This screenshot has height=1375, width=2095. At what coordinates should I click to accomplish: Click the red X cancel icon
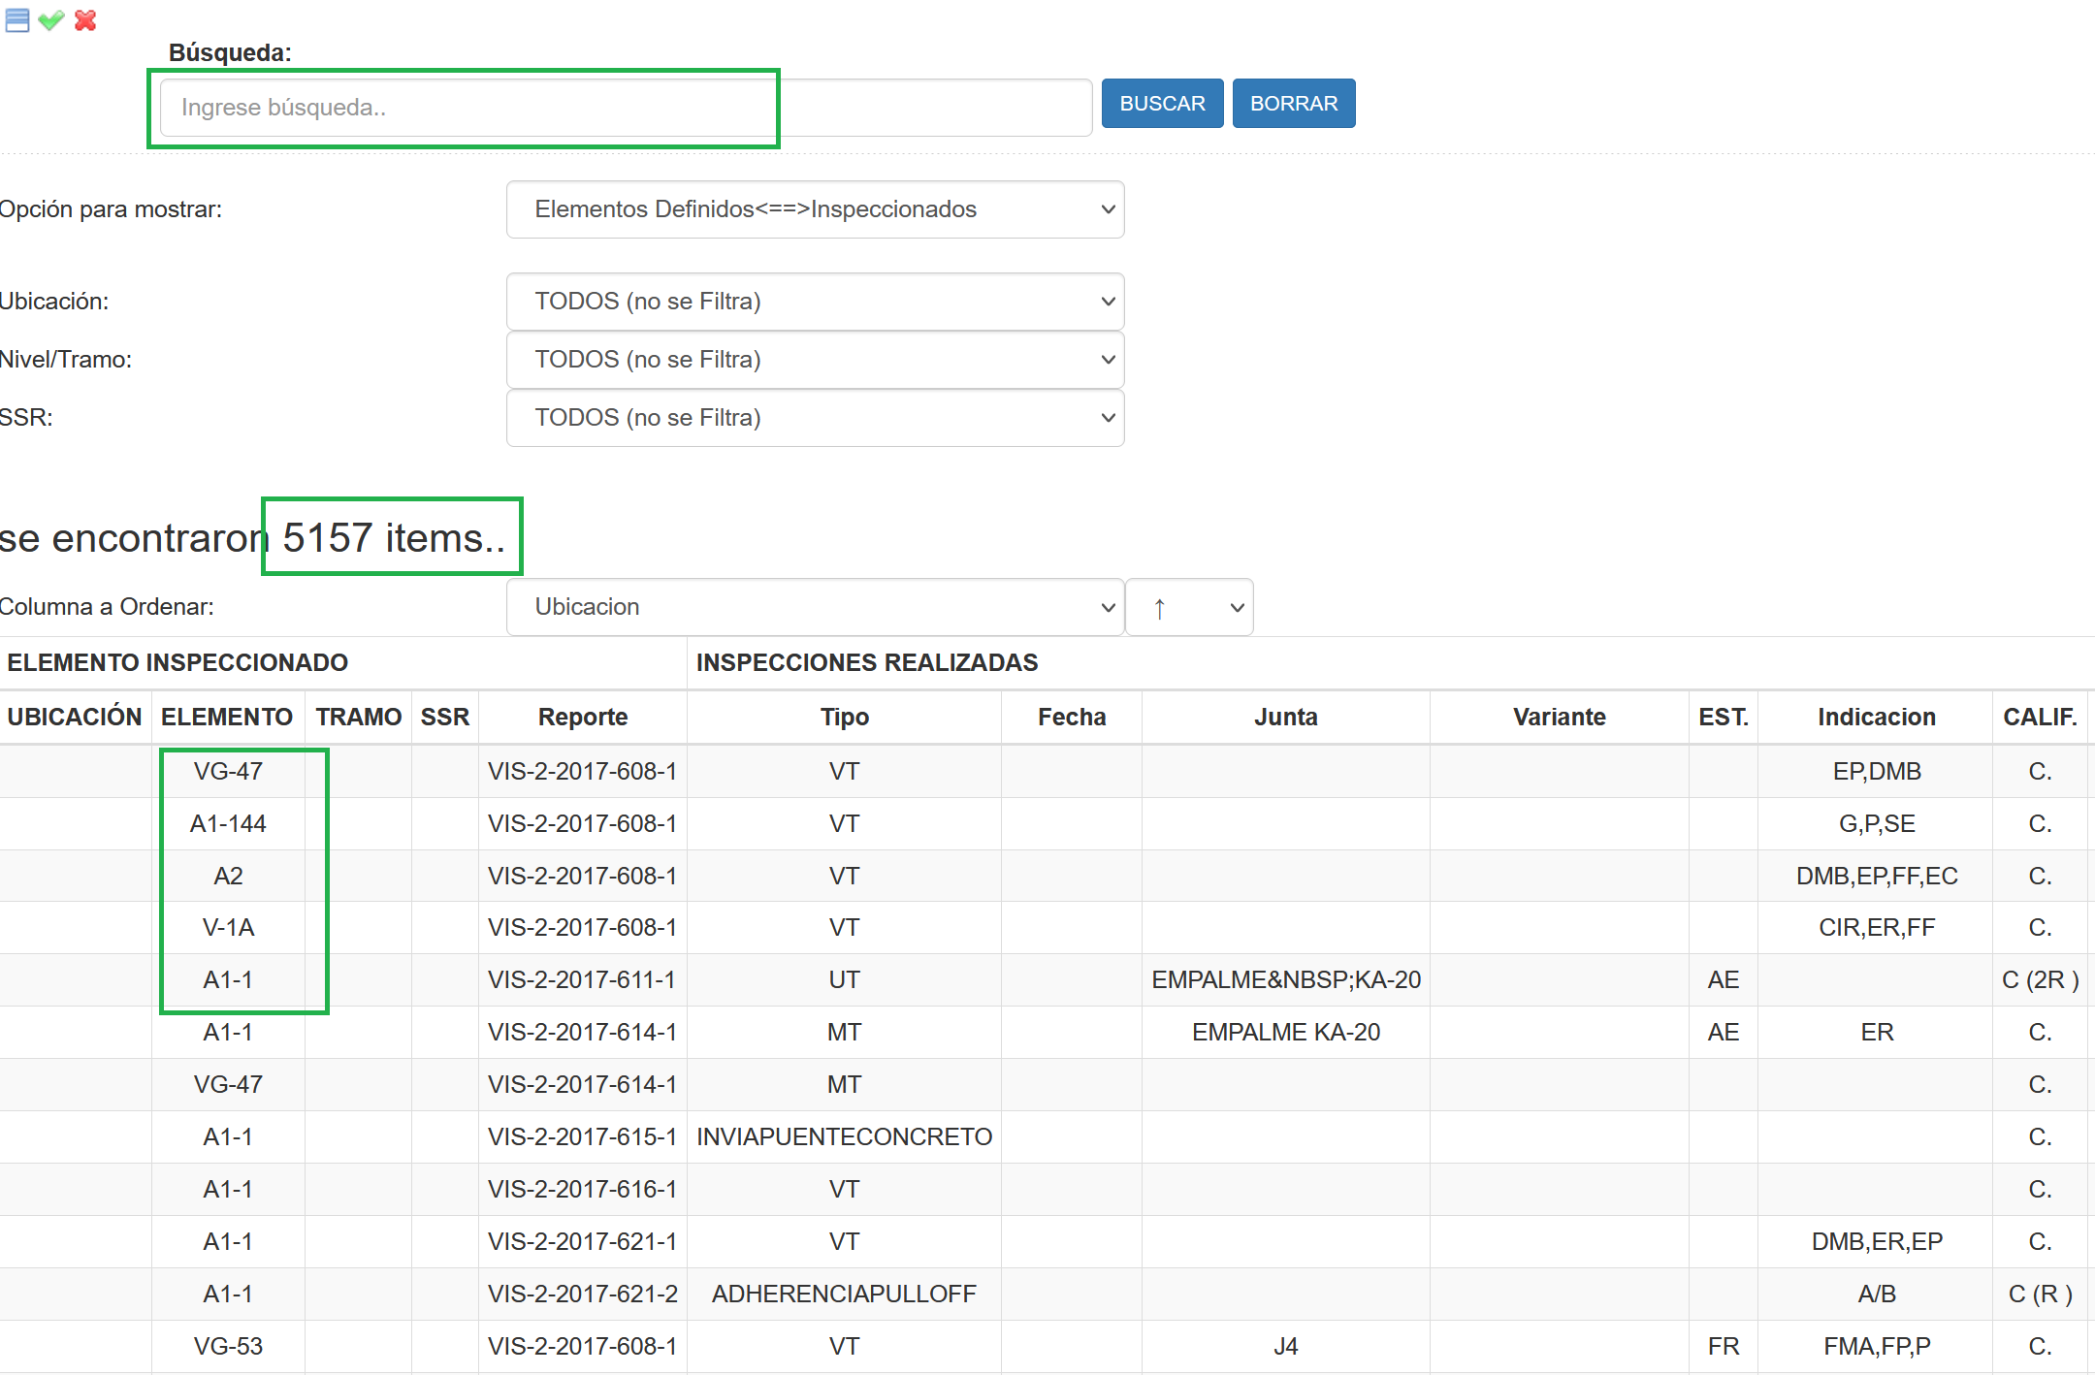click(85, 20)
